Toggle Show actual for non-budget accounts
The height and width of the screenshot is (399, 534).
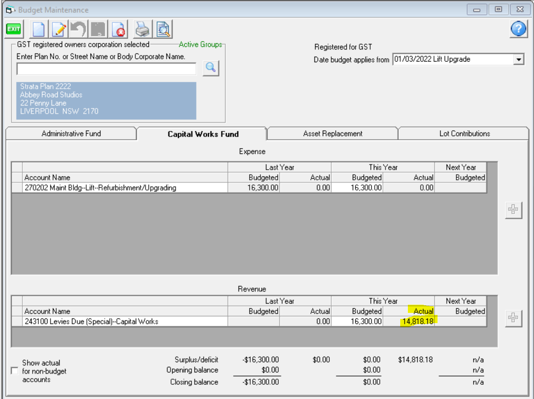pos(14,371)
